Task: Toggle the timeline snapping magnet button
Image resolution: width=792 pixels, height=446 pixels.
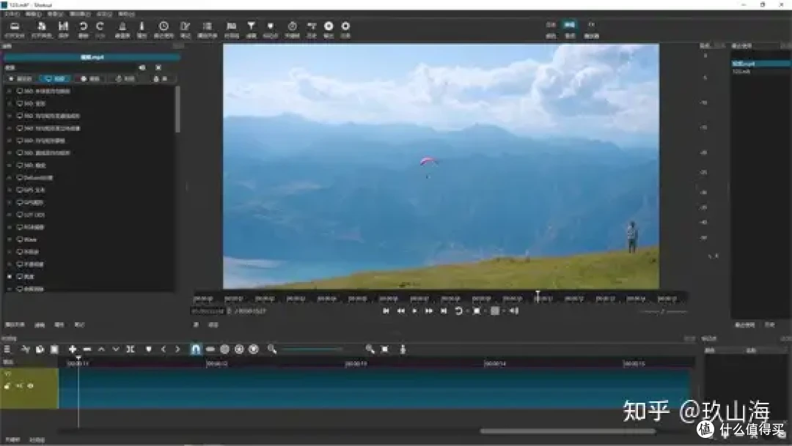Action: pyautogui.click(x=196, y=349)
